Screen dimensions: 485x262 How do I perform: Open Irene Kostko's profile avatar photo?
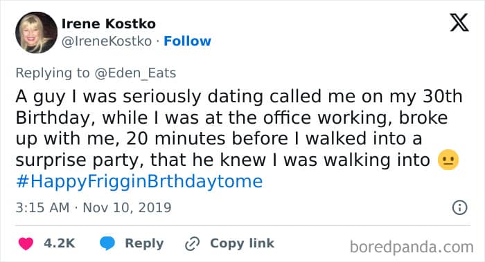click(36, 32)
